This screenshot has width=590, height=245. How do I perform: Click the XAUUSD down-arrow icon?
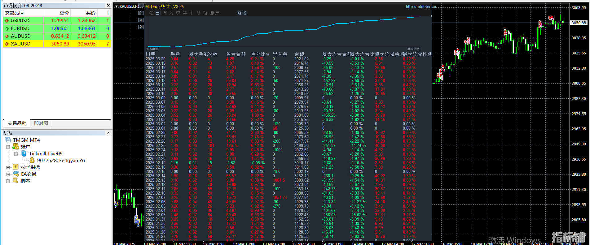tap(7, 44)
